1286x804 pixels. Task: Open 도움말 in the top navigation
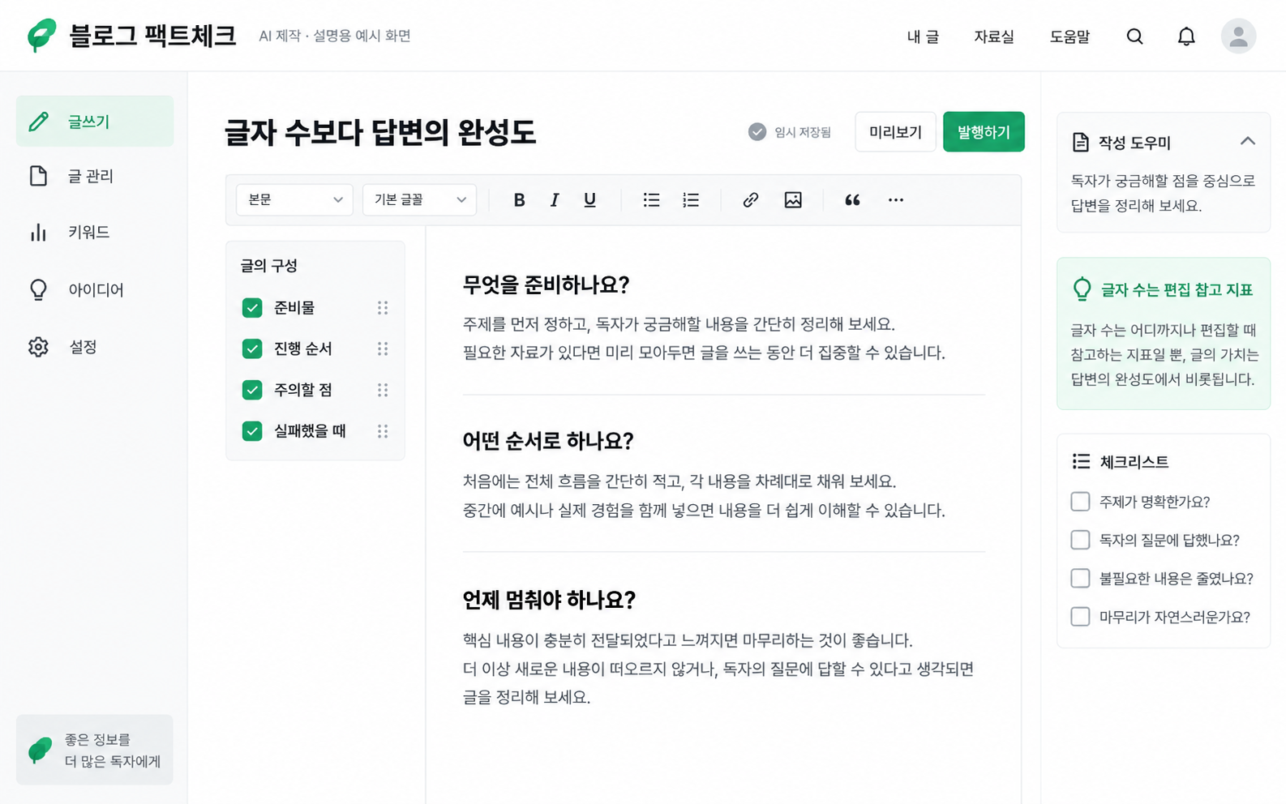pos(1070,36)
